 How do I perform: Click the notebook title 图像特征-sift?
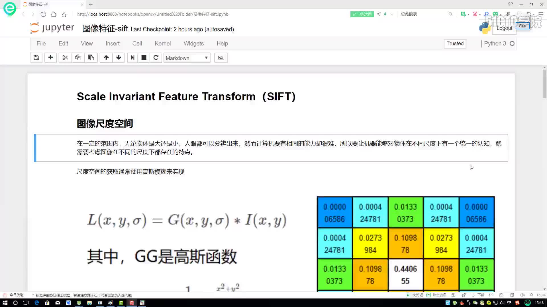pos(105,28)
